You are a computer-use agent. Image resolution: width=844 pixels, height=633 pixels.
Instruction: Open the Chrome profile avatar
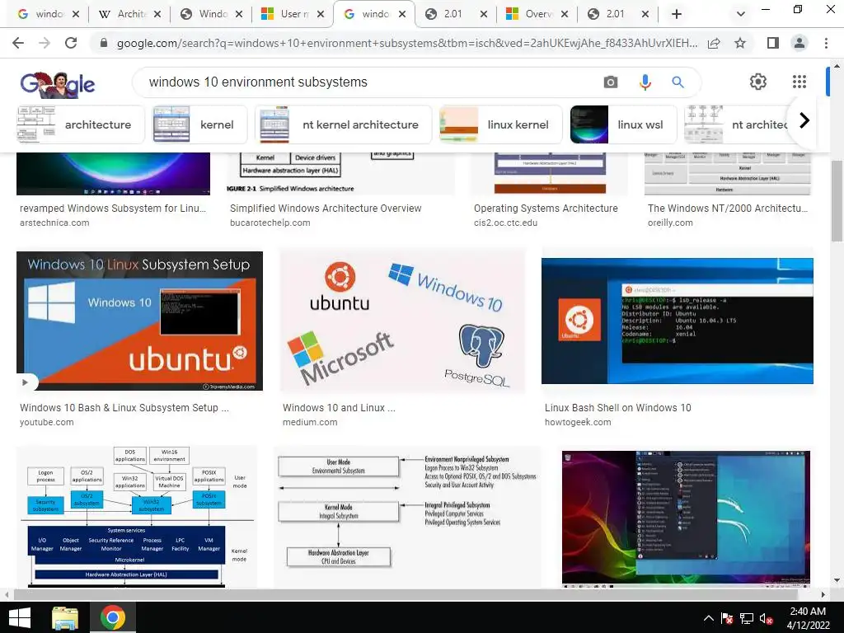(x=799, y=43)
